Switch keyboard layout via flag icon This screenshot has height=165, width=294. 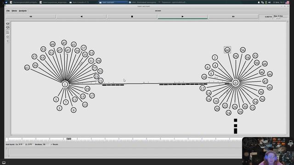(x=287, y=2)
